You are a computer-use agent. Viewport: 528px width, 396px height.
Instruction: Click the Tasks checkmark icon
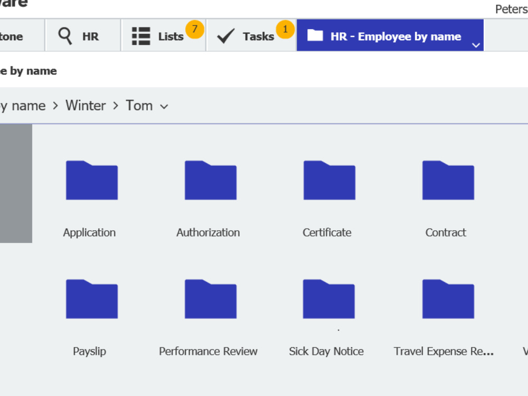pyautogui.click(x=225, y=36)
